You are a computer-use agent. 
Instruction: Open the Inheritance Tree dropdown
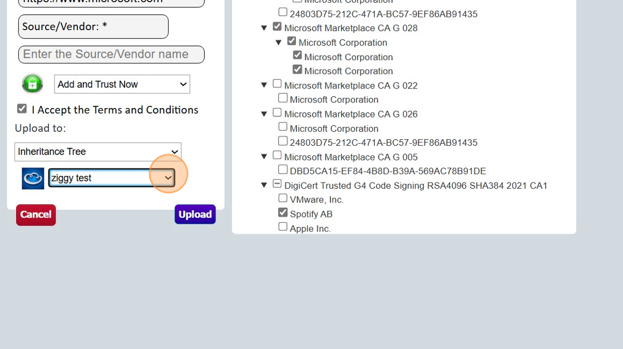[97, 151]
